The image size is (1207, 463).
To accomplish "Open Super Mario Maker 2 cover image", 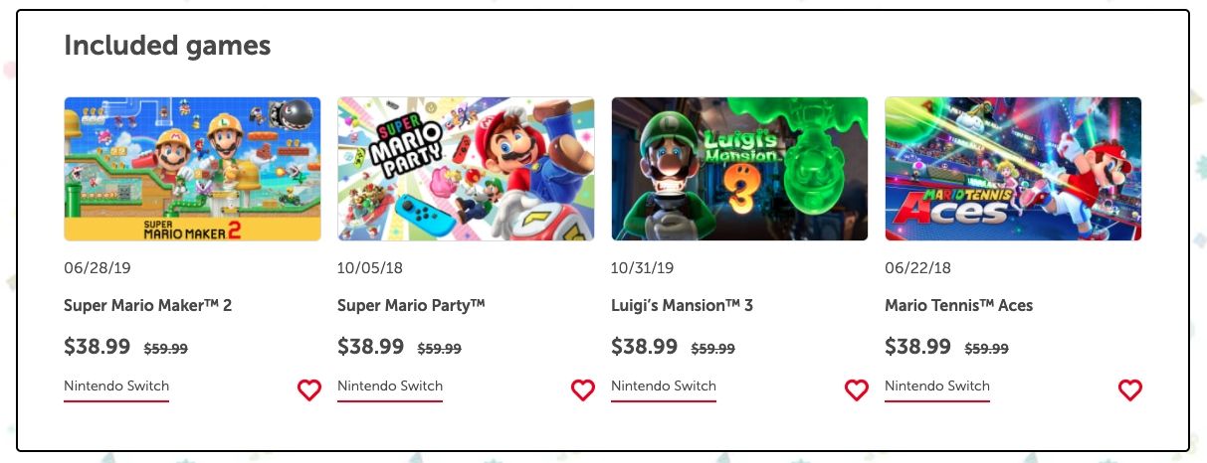I will click(192, 169).
